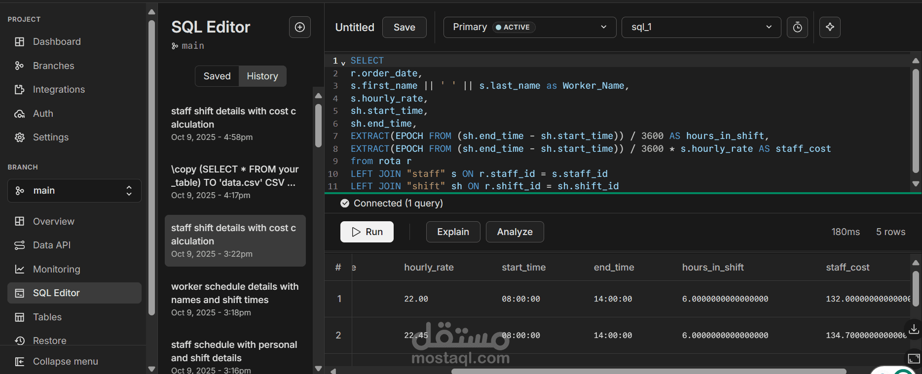Select the 134.70 staff cost cell
This screenshot has width=922, height=374.
(867, 336)
